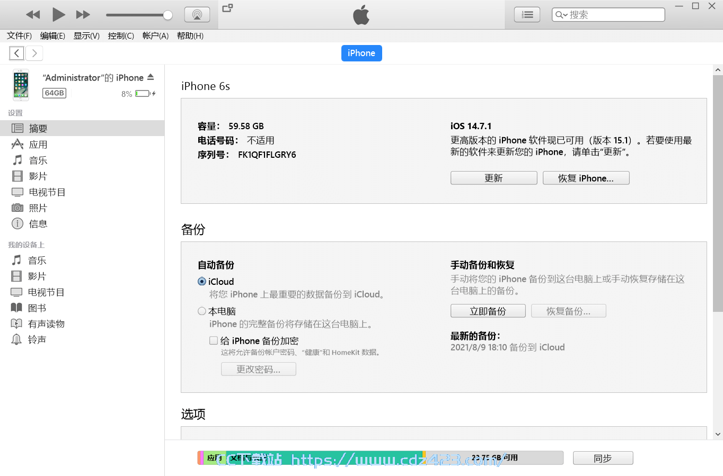723x476 pixels.
Task: Select the iCloud backup radio button
Action: (x=201, y=282)
